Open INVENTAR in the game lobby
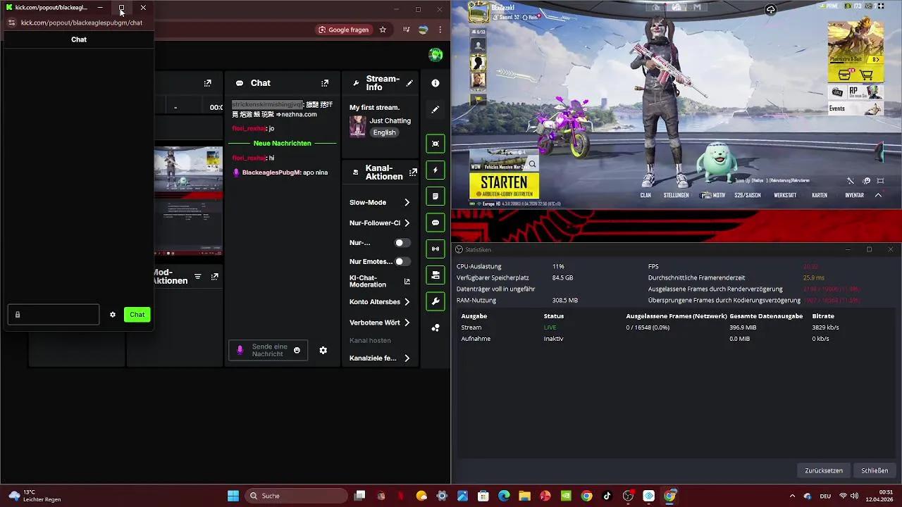Screen dimensions: 902x507 pos(854,195)
